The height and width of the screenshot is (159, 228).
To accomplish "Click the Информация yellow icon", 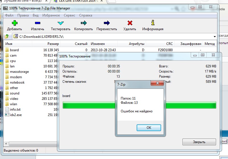I will pyautogui.click(x=153, y=23).
